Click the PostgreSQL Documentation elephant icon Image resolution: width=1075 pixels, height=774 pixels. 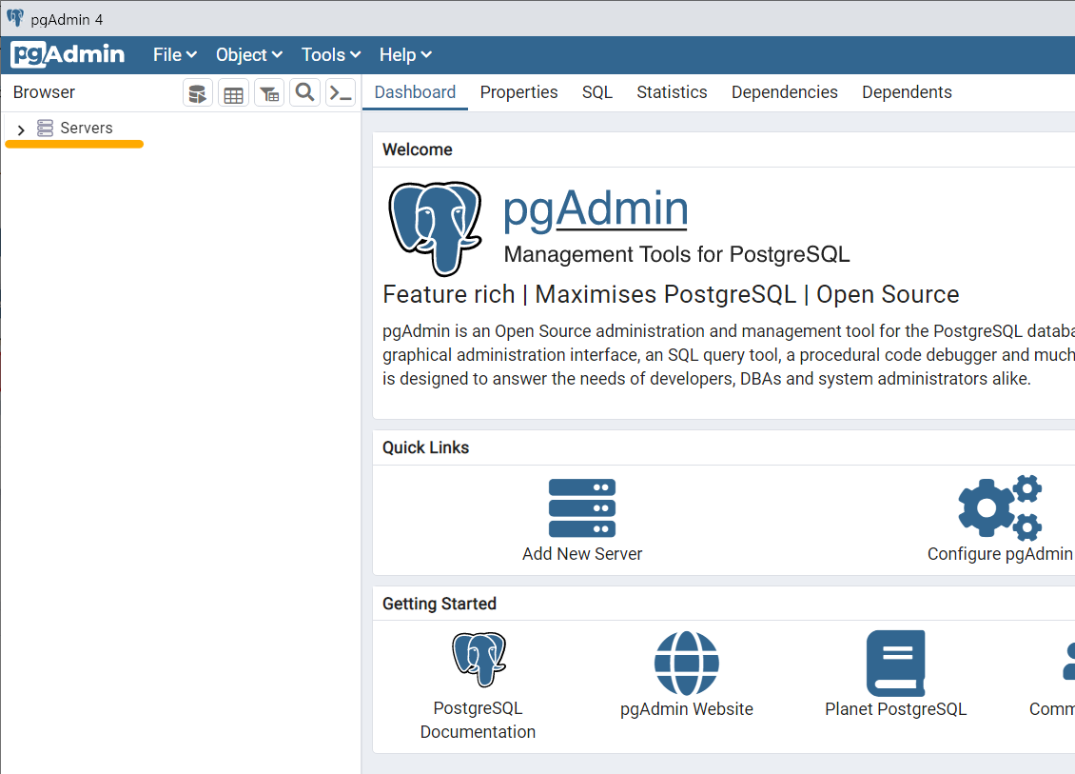coord(479,660)
